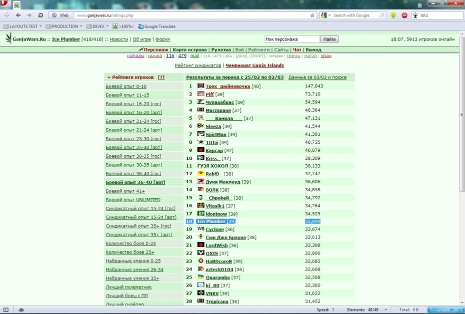
Task: Open the search engine dropdown next to Google icon
Action: coord(329,15)
